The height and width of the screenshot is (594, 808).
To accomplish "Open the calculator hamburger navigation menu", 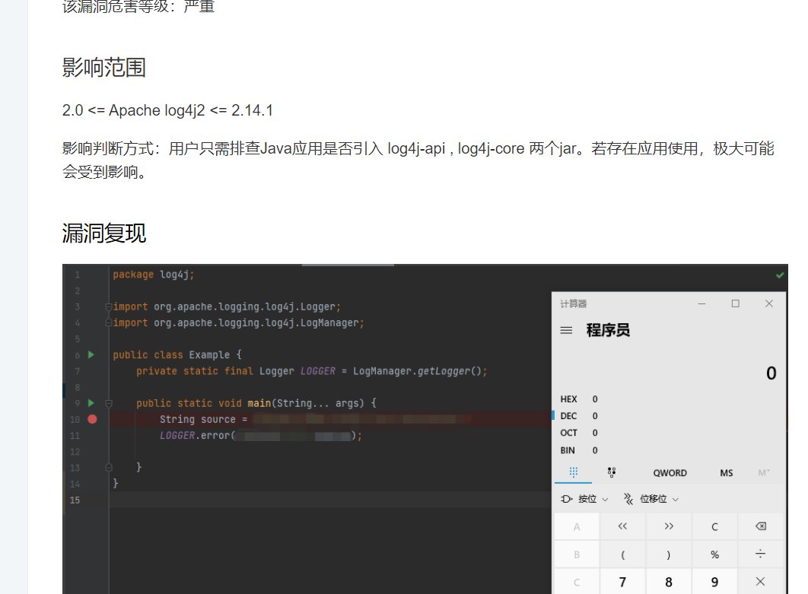I will [x=566, y=330].
